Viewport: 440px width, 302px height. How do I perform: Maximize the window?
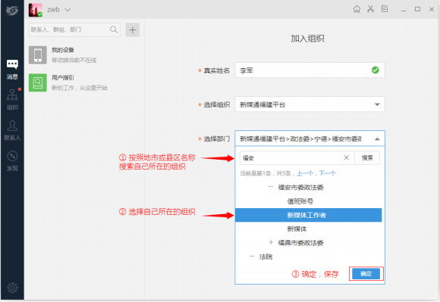417,9
